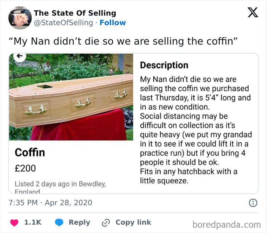The image size is (267, 233).
Task: Click the Coffin listing title
Action: pos(30,153)
